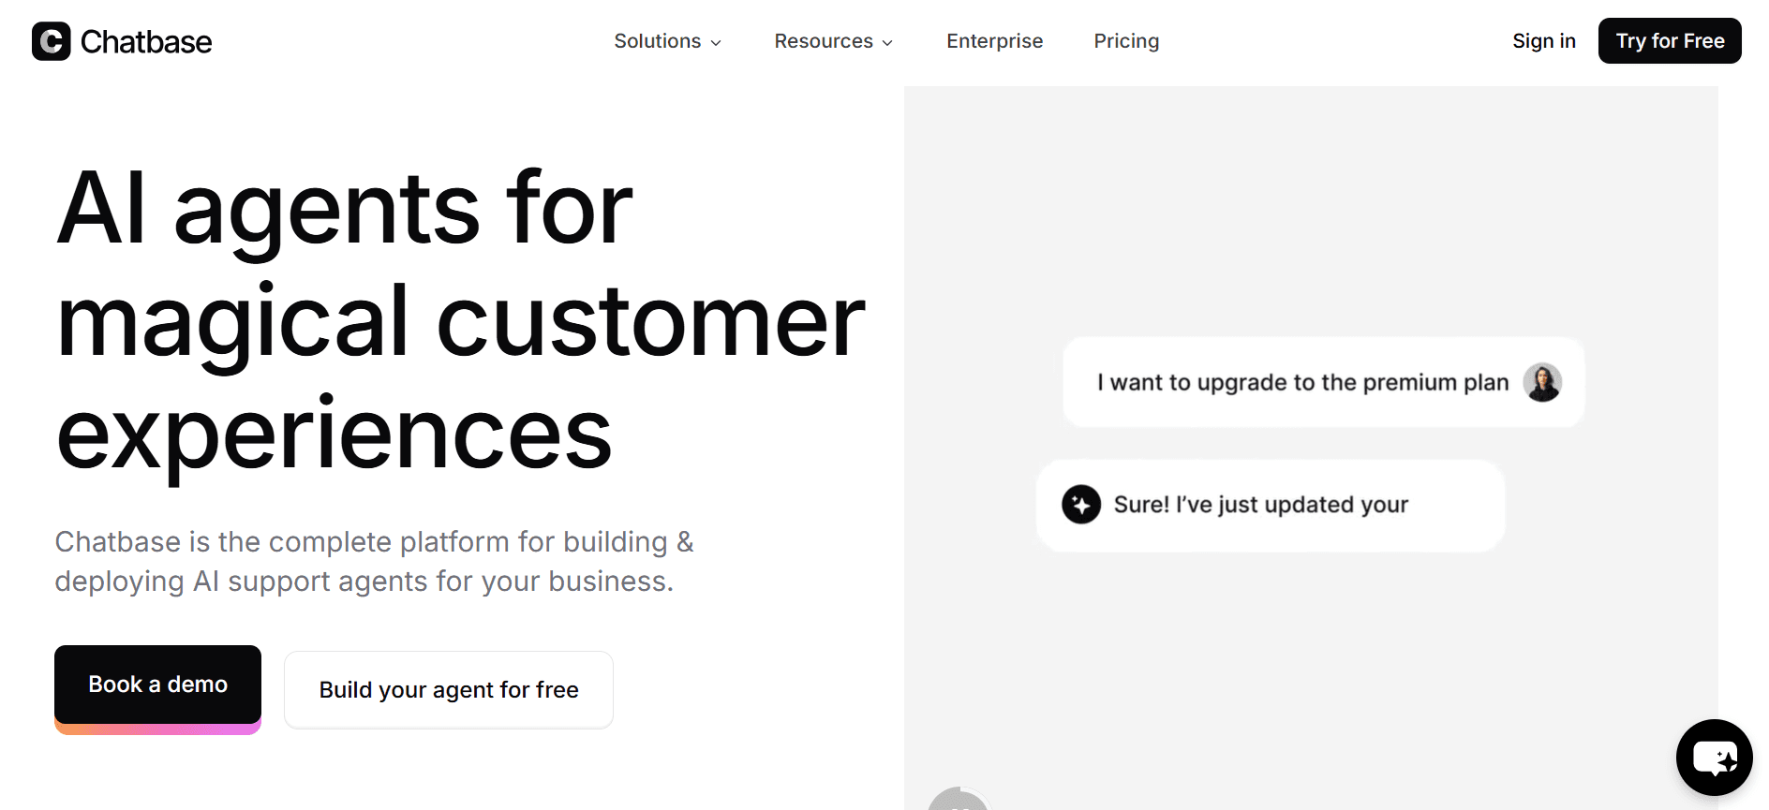Select Build your agent for free

click(x=449, y=690)
